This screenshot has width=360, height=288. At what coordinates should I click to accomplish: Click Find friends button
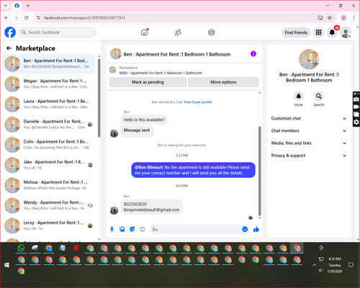click(x=296, y=32)
